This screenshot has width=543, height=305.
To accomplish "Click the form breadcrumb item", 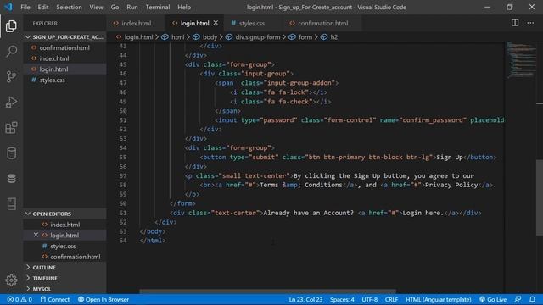I will [x=300, y=37].
